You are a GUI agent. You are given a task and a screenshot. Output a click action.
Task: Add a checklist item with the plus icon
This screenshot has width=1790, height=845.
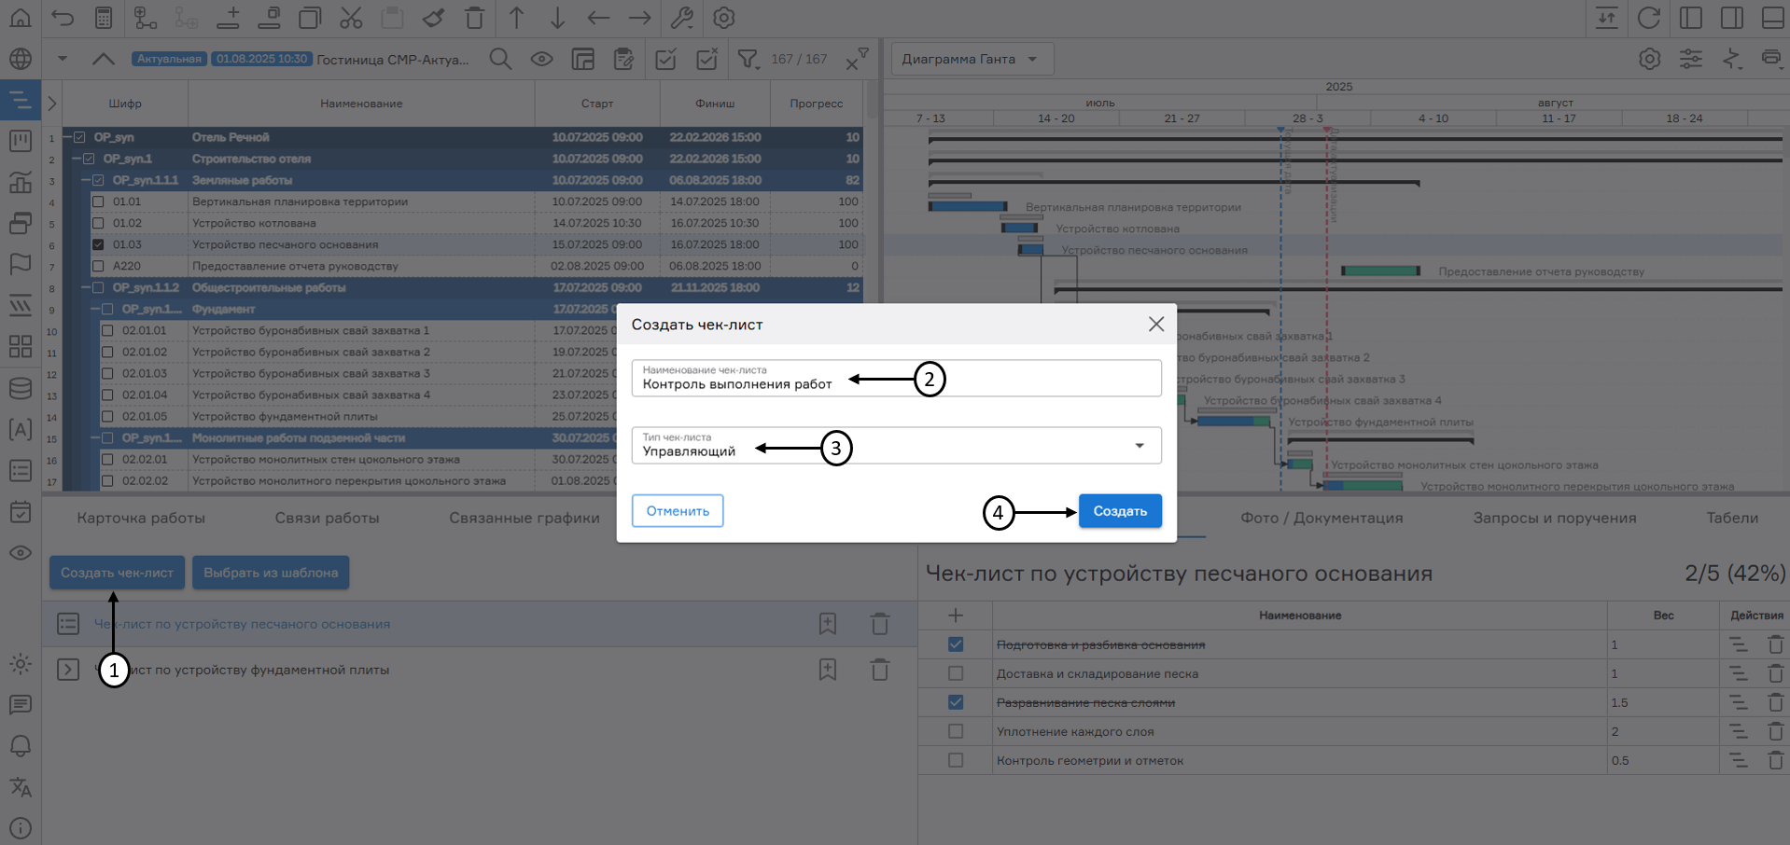955,616
